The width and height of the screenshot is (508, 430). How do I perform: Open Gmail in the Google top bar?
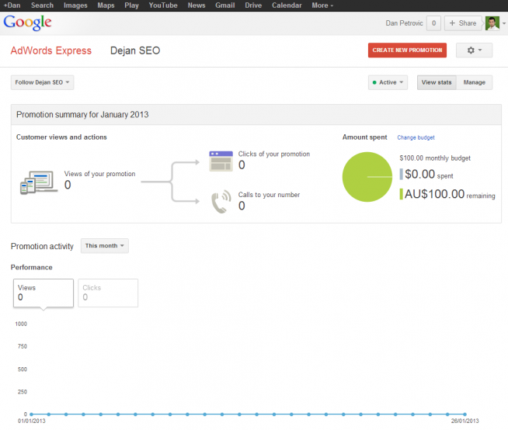(x=225, y=5)
